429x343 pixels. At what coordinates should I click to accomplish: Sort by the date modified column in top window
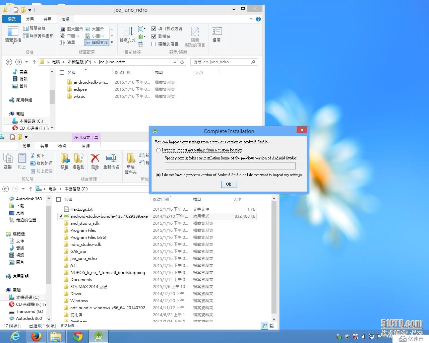123,72
